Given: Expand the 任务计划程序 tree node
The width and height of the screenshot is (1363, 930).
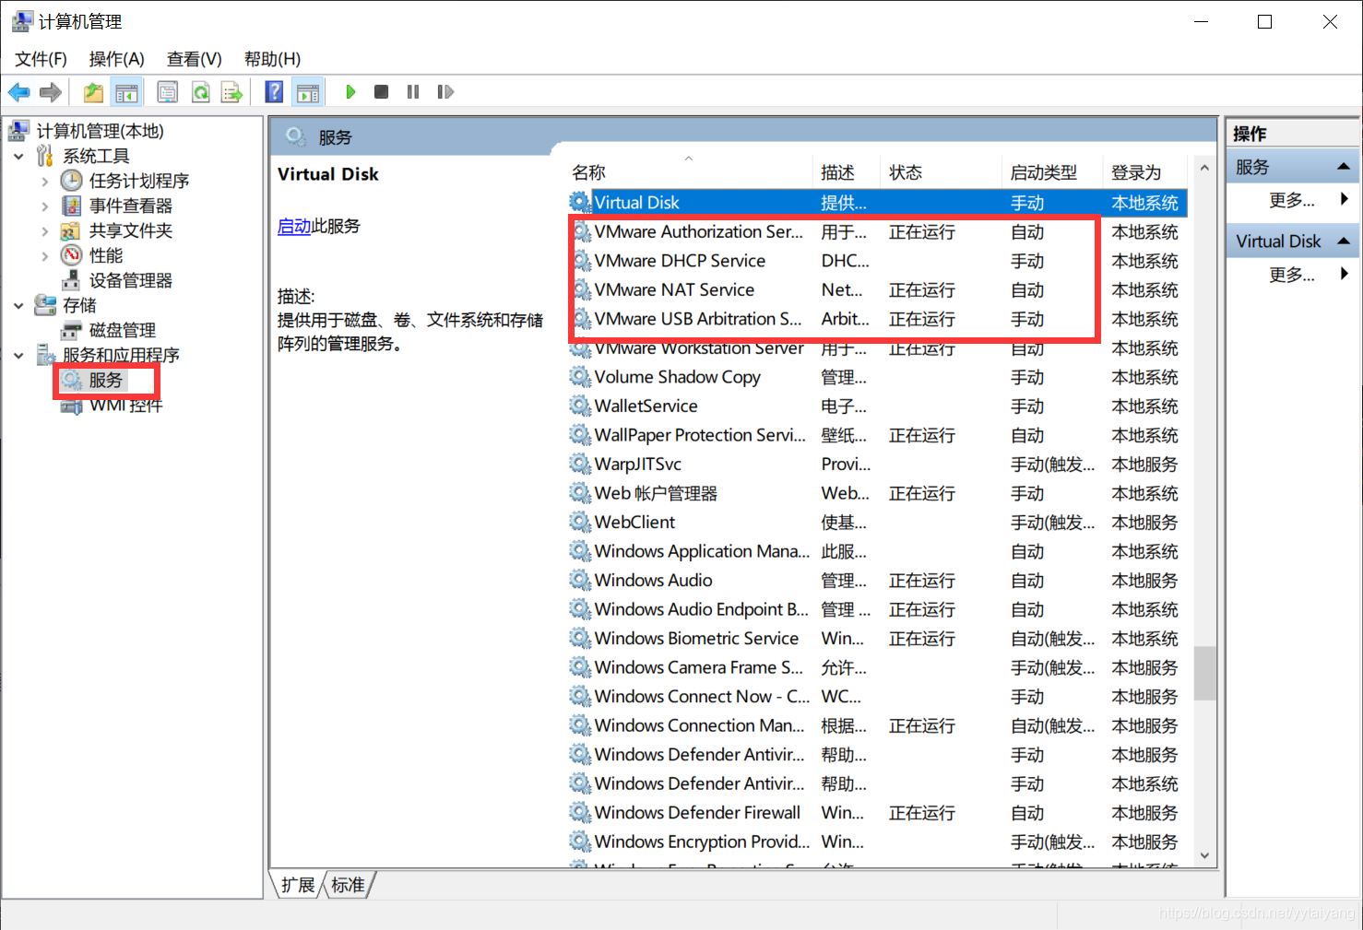Looking at the screenshot, I should click(x=44, y=182).
